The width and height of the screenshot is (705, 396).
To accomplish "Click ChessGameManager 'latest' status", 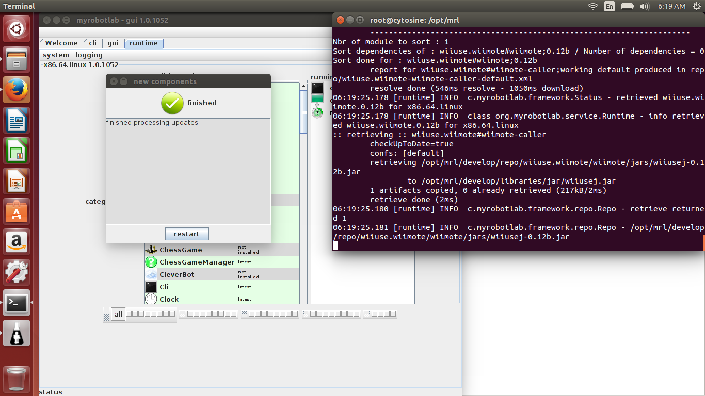I will 245,262.
